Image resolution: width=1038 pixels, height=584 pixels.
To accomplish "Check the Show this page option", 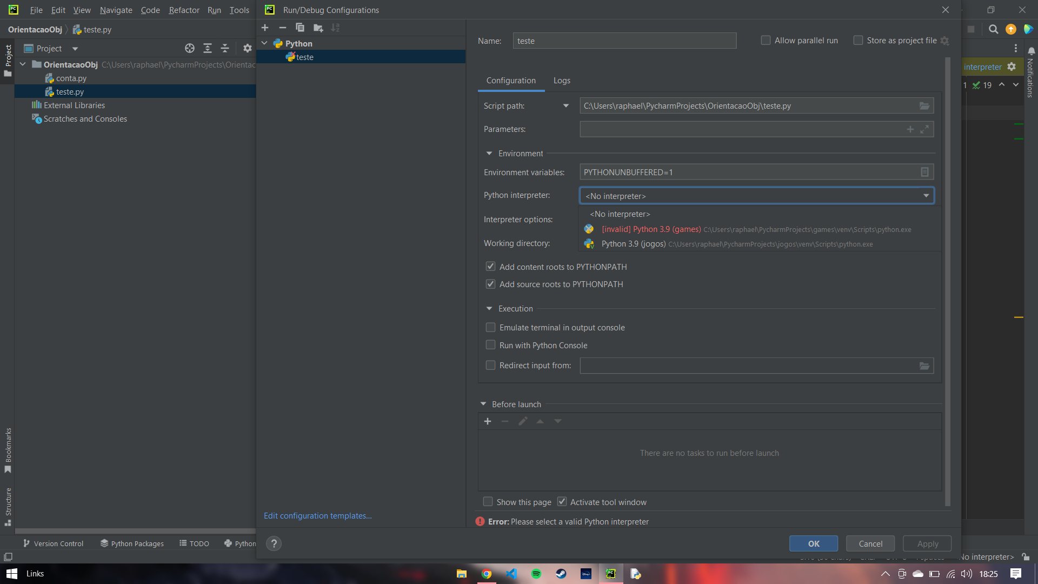I will (488, 502).
